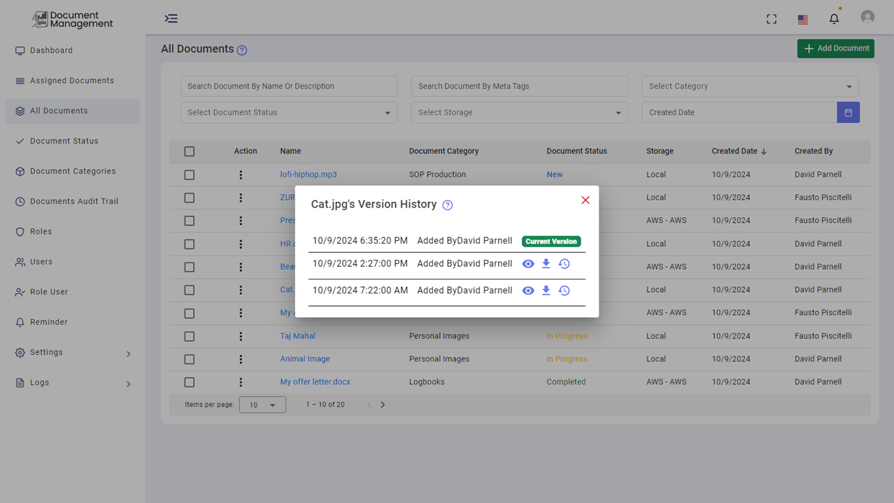Open the Logs section in sidebar
The image size is (894, 503).
point(72,383)
